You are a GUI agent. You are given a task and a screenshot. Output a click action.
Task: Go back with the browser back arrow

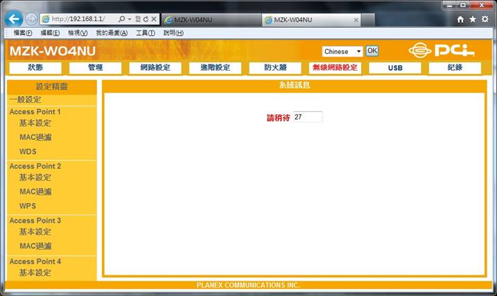click(x=14, y=19)
